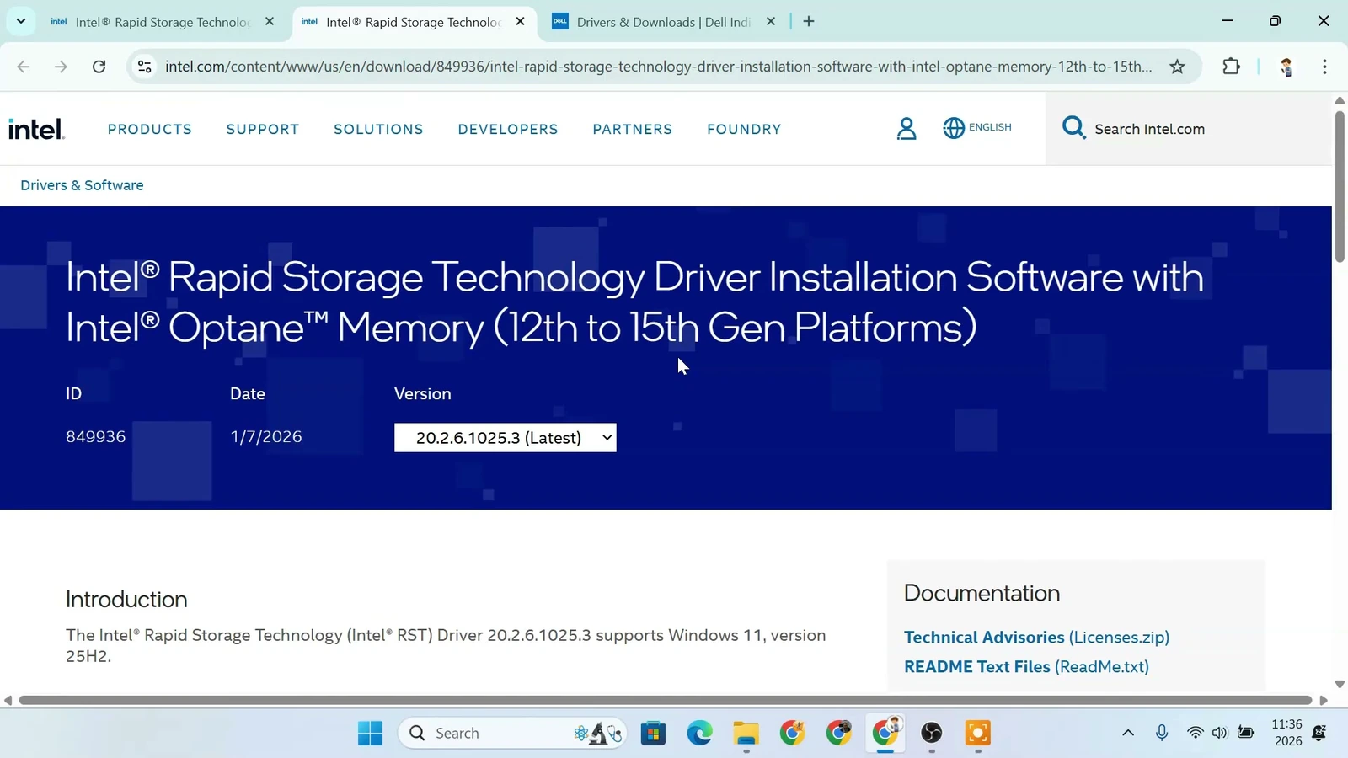The width and height of the screenshot is (1348, 758).
Task: Open the user account sign-in icon
Action: point(907,129)
